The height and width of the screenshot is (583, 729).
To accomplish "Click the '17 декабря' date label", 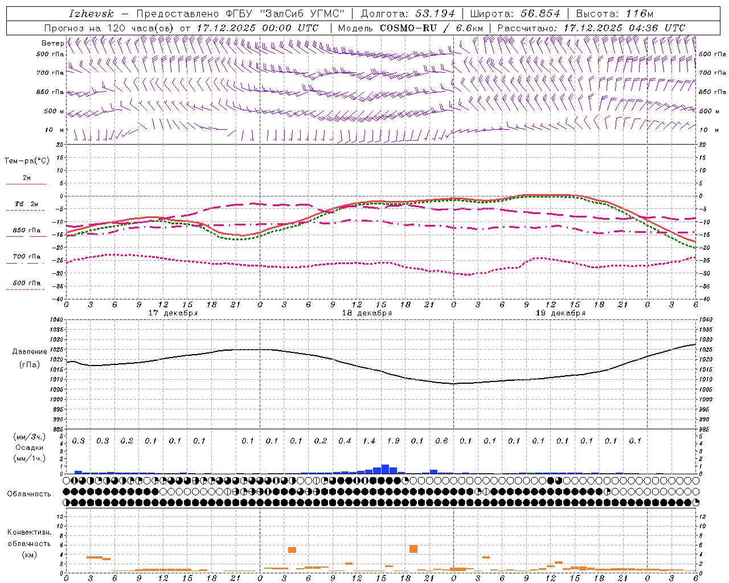I will coord(173,313).
